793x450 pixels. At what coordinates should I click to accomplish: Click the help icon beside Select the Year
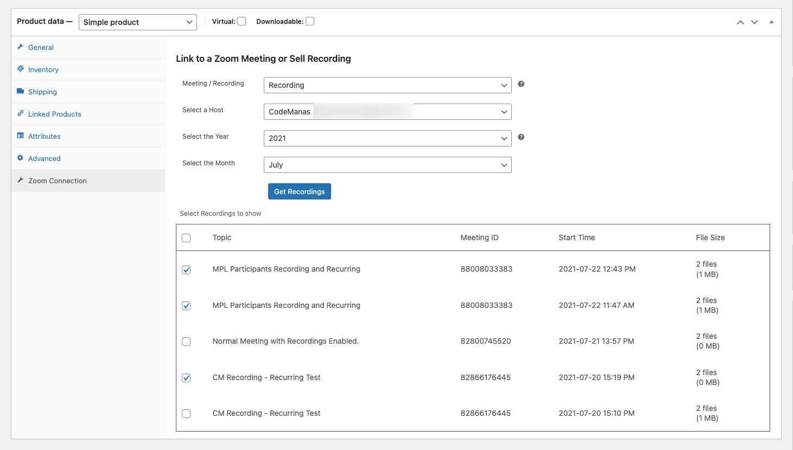(521, 137)
